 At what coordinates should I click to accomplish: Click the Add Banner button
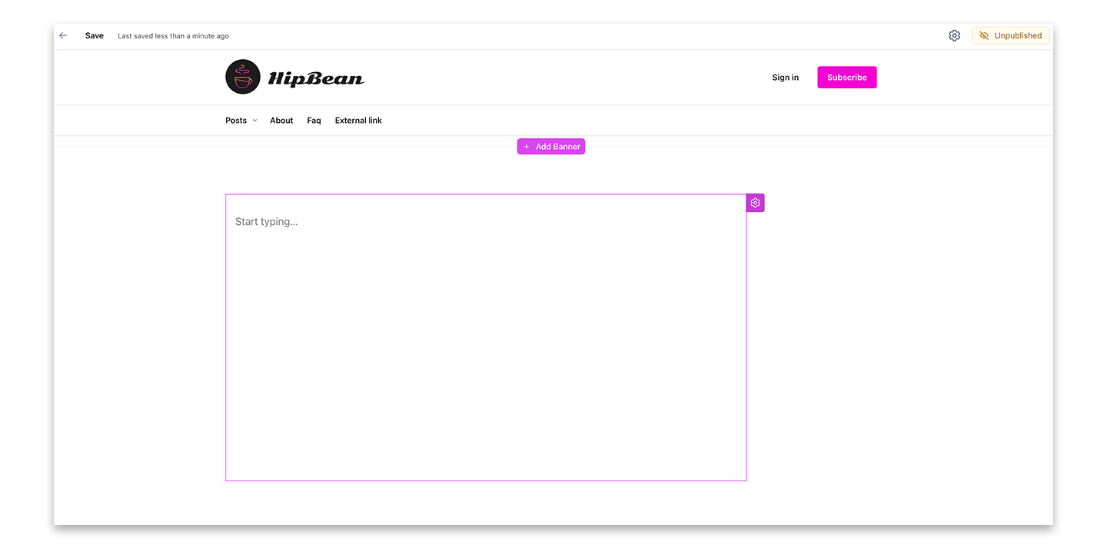coord(551,146)
